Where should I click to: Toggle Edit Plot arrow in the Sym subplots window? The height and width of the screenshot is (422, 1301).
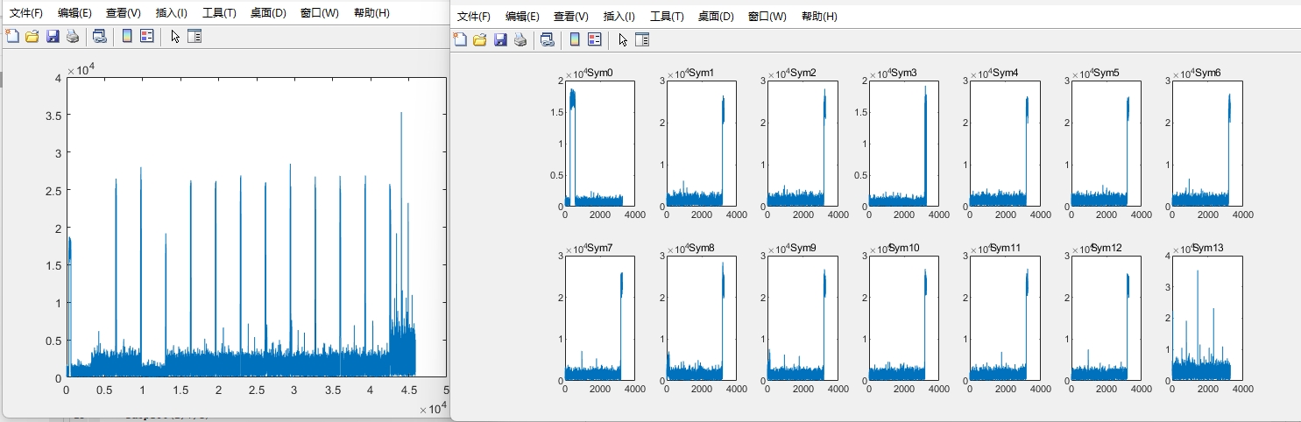[x=623, y=39]
